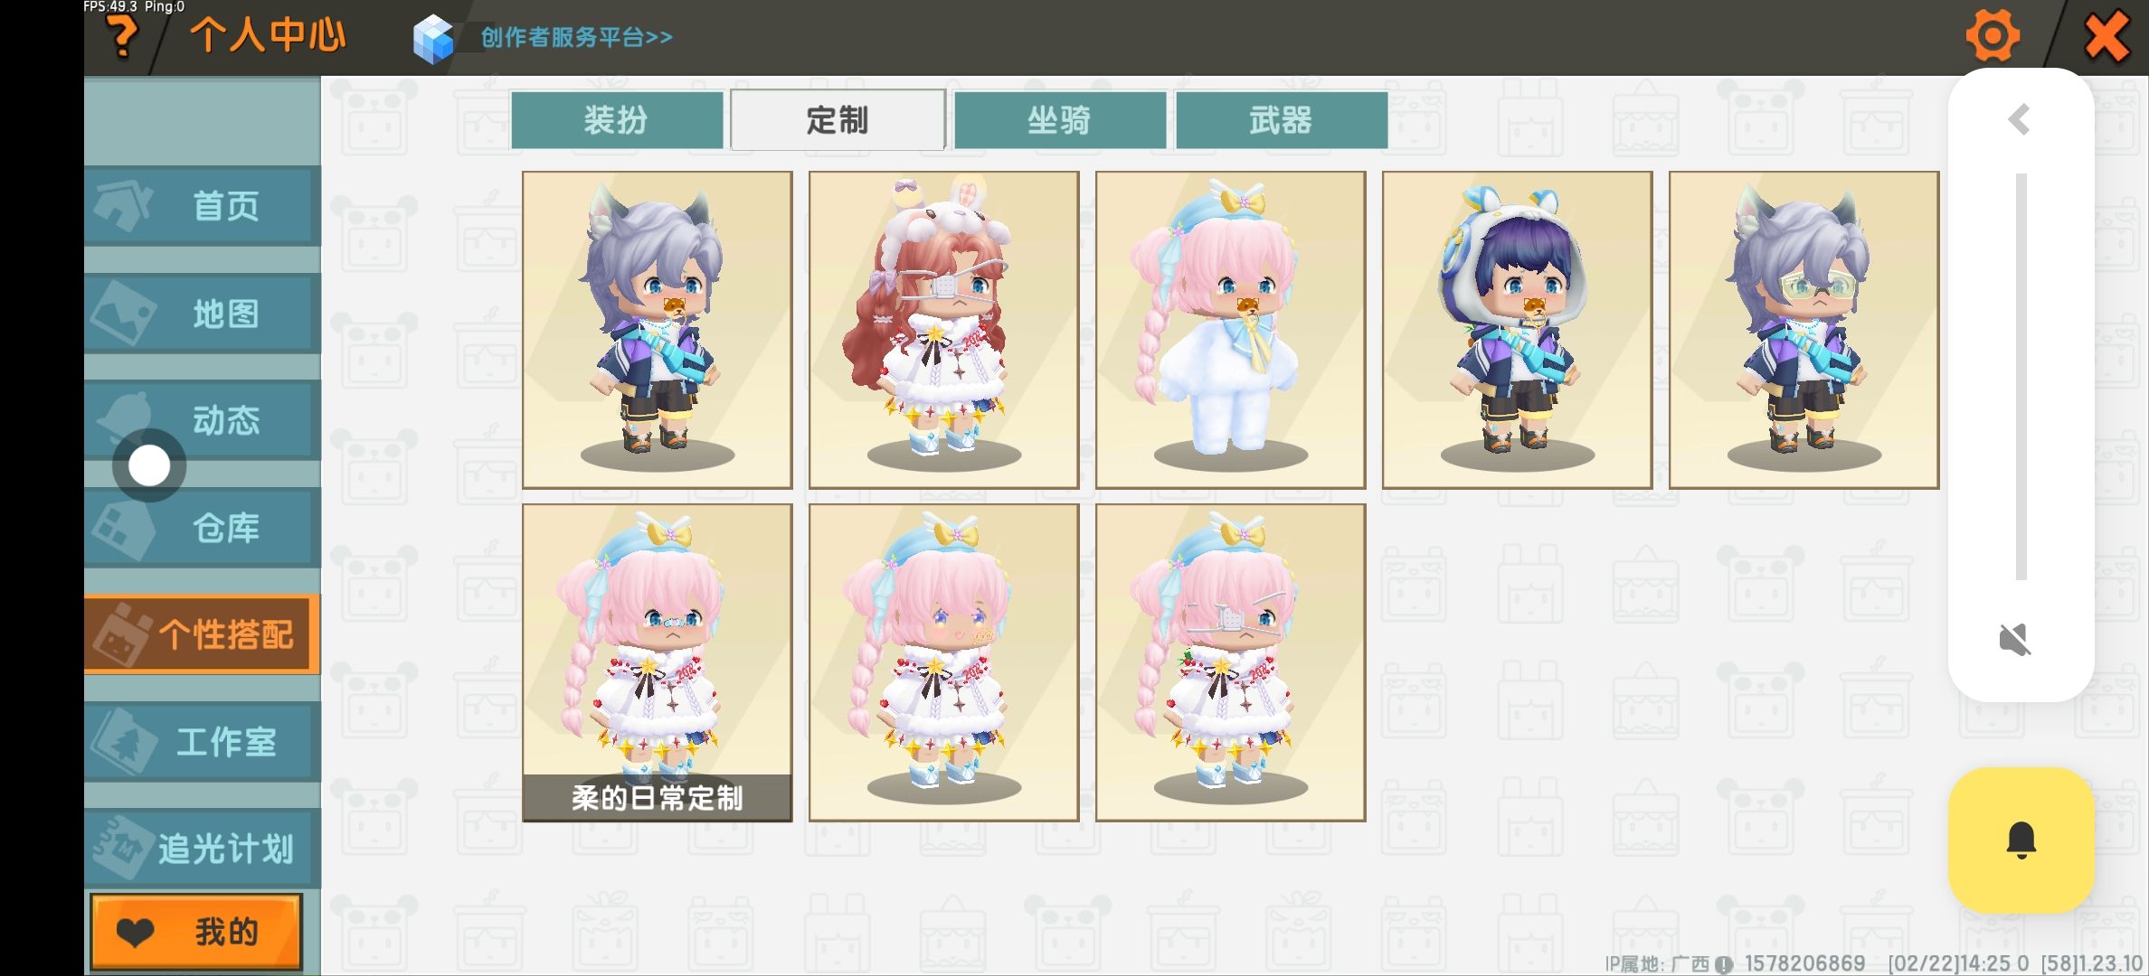Image resolution: width=2149 pixels, height=976 pixels.
Task: Open 地图 from the sidebar
Action: pos(202,314)
